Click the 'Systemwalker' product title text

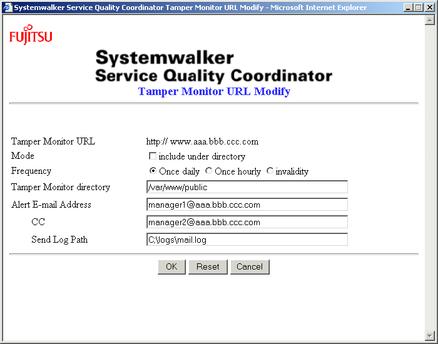(165, 58)
